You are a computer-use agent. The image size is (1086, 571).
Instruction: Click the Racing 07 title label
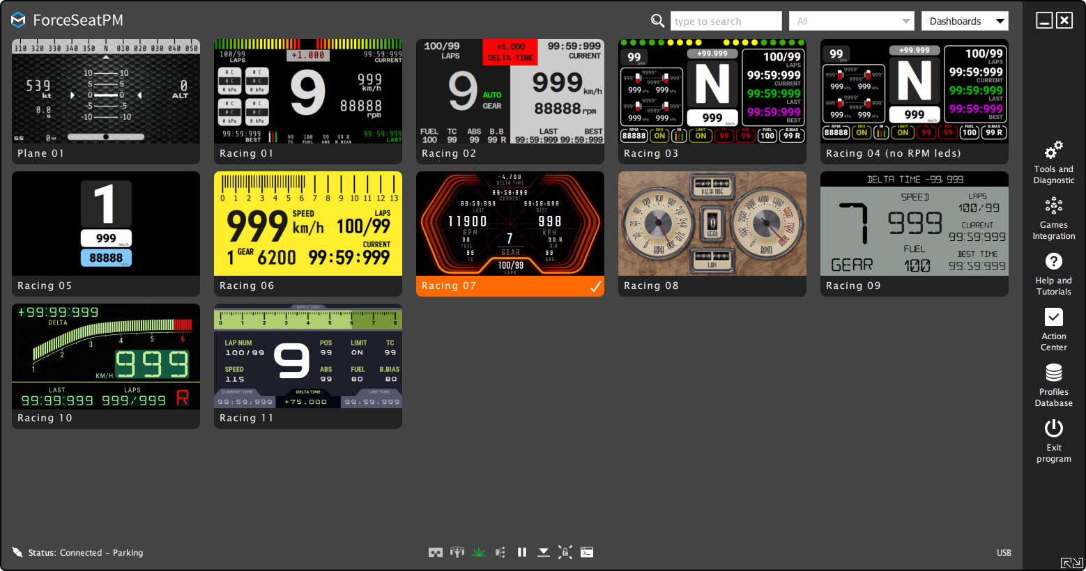coord(449,286)
